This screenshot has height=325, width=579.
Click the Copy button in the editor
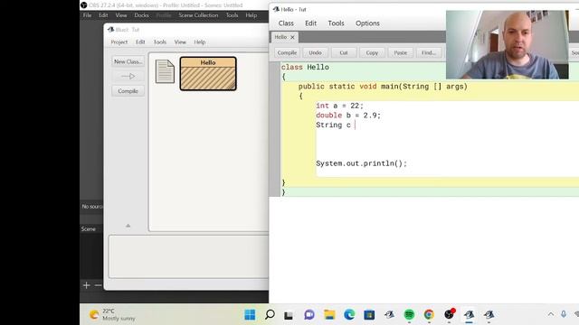372,52
